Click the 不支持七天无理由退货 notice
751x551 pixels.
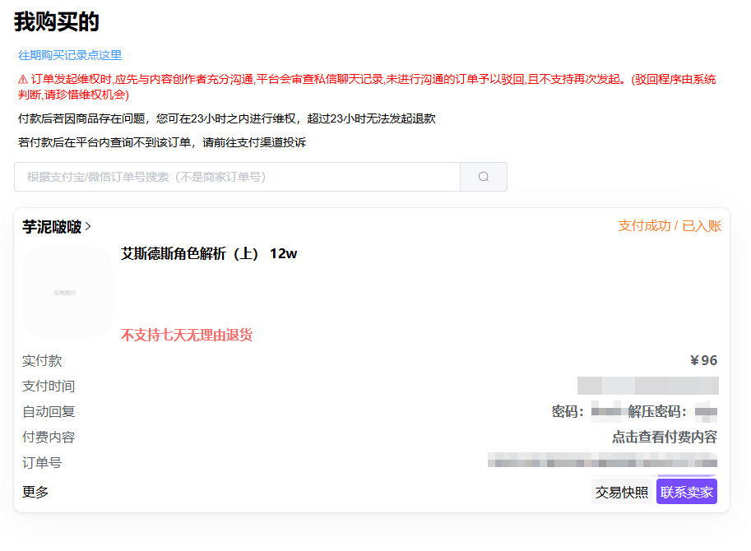(187, 335)
